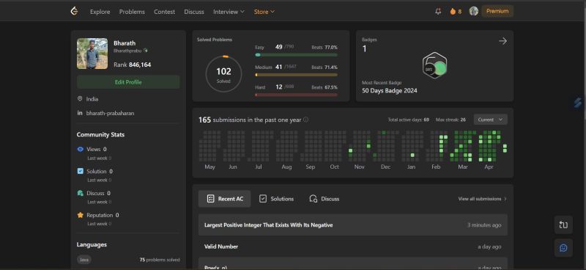Switch to the Solutions tab
Viewport: 586px width, 270px height.
(277, 199)
